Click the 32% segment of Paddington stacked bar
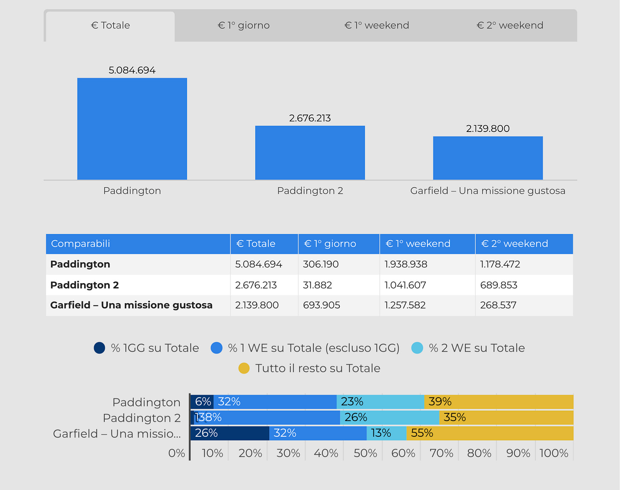620x490 pixels. coord(275,402)
